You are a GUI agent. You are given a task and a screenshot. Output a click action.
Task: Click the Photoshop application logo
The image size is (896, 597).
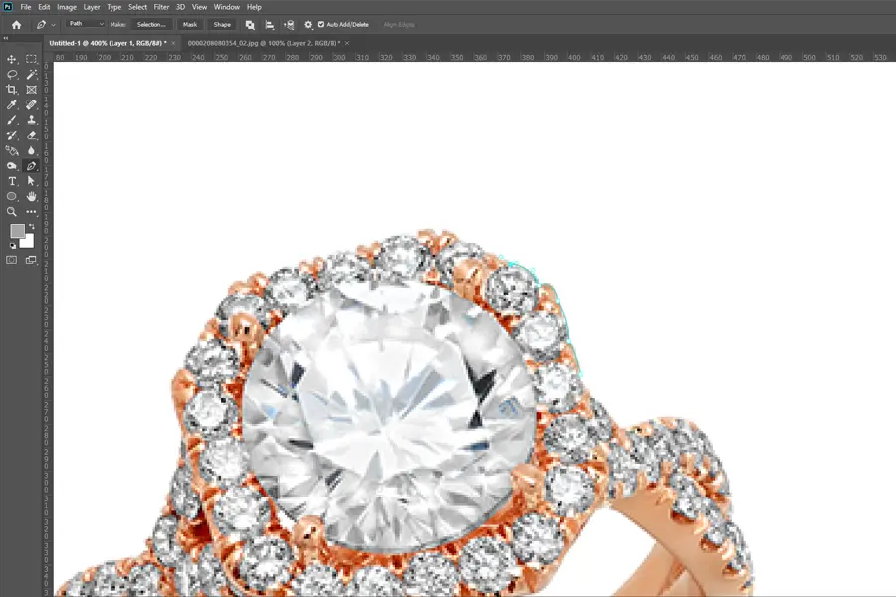point(7,7)
